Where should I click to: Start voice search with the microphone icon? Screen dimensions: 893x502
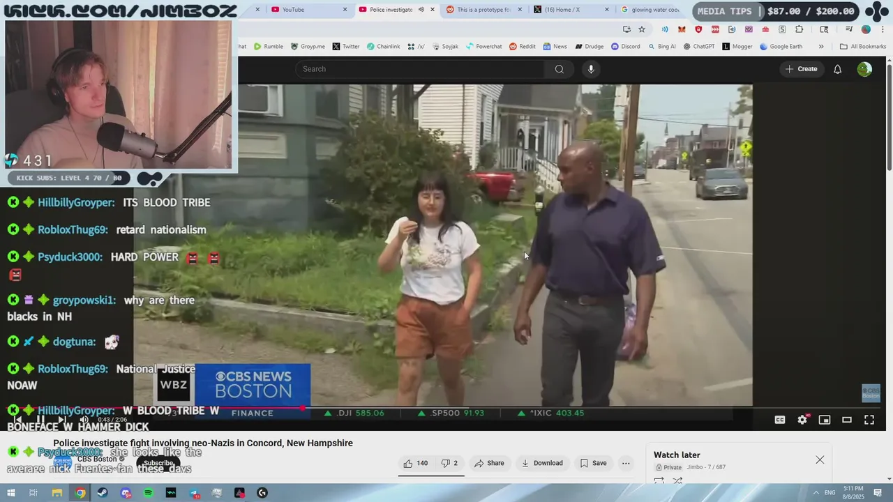[x=591, y=69]
